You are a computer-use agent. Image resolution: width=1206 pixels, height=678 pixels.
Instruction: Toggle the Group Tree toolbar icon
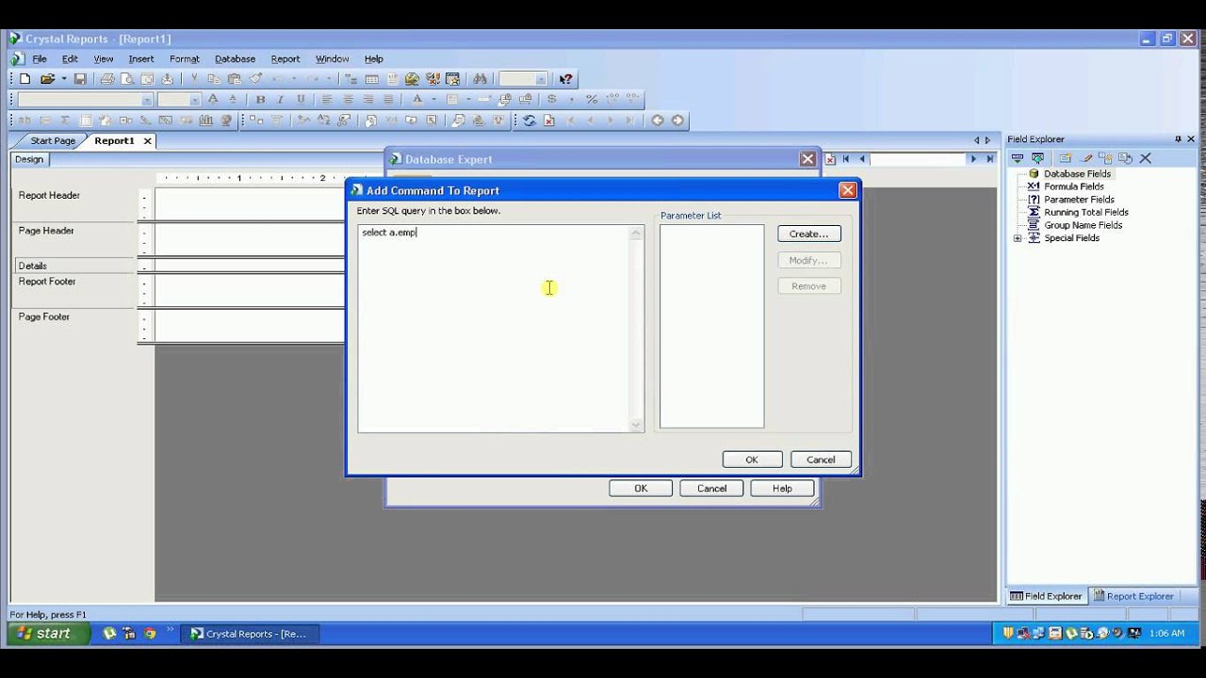[350, 79]
